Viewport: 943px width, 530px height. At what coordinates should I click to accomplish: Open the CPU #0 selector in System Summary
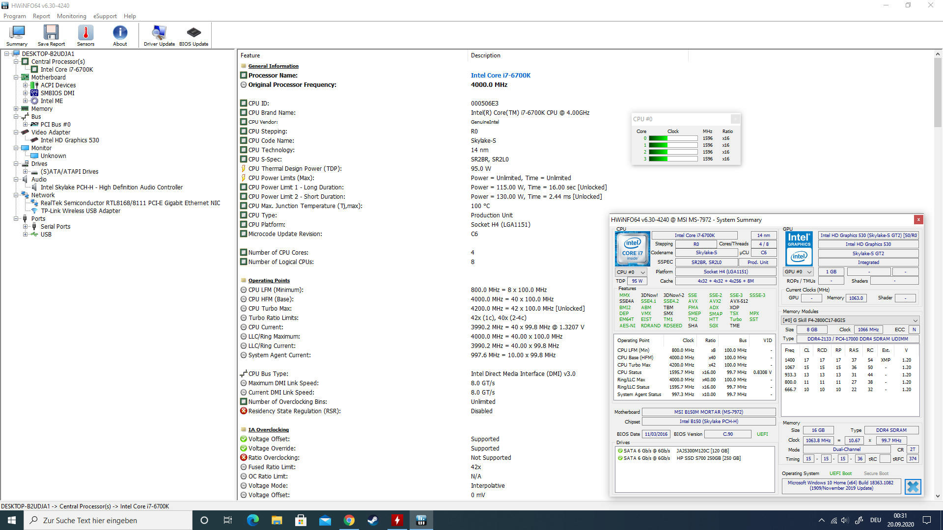pos(631,272)
